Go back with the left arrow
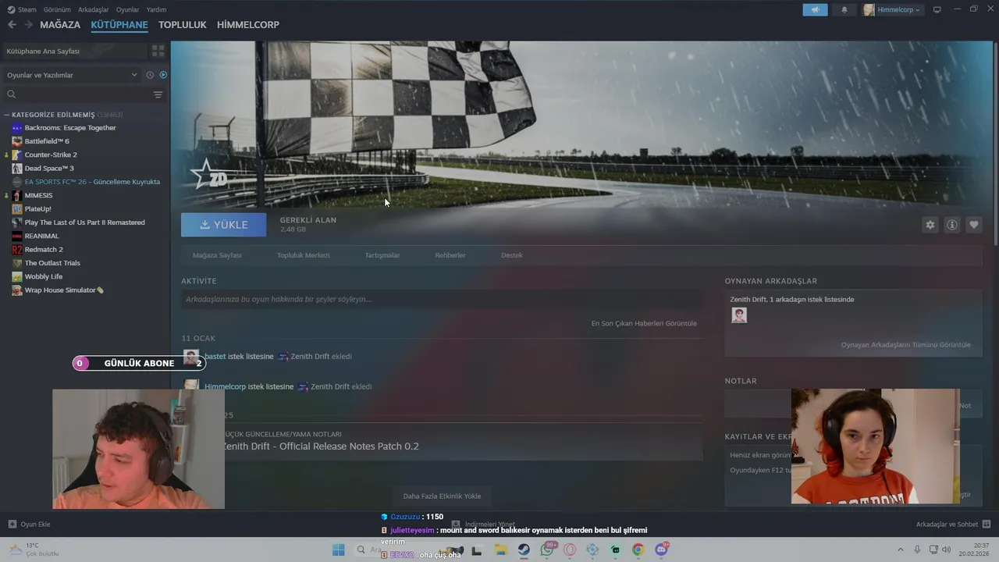This screenshot has height=562, width=999. [x=12, y=25]
